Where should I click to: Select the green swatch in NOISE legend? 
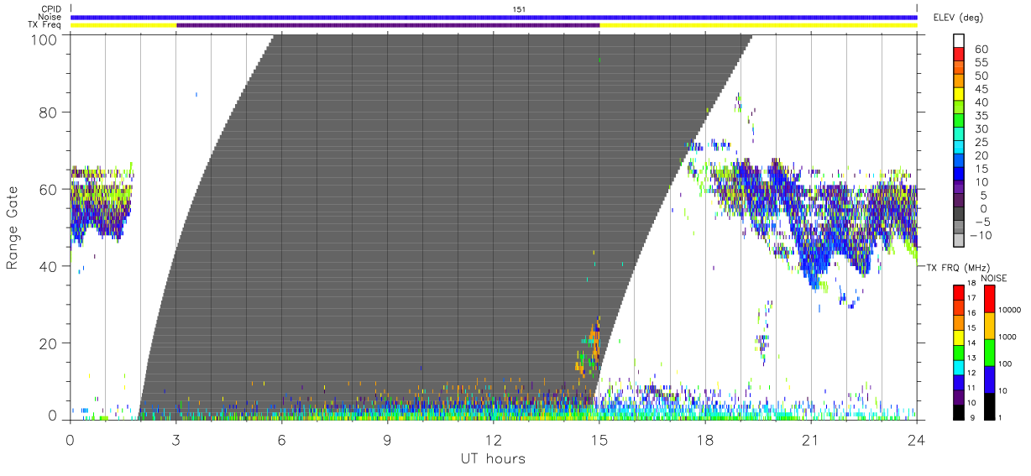coord(989,353)
